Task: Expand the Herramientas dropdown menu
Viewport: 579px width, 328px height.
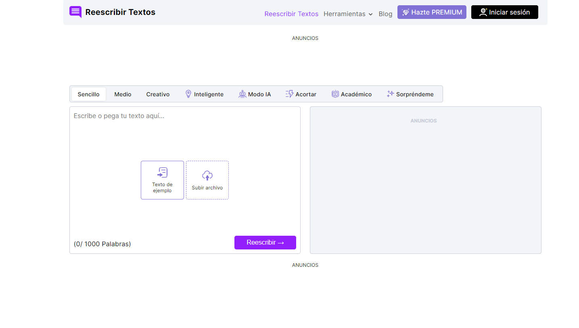Action: point(348,14)
